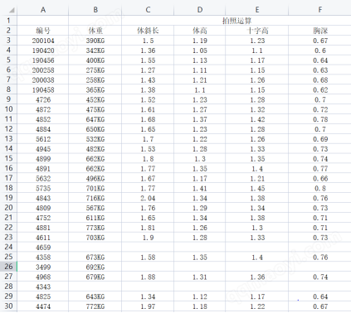The width and height of the screenshot is (351, 313).
Task: Select cell with ID 200038
Action: [x=43, y=80]
